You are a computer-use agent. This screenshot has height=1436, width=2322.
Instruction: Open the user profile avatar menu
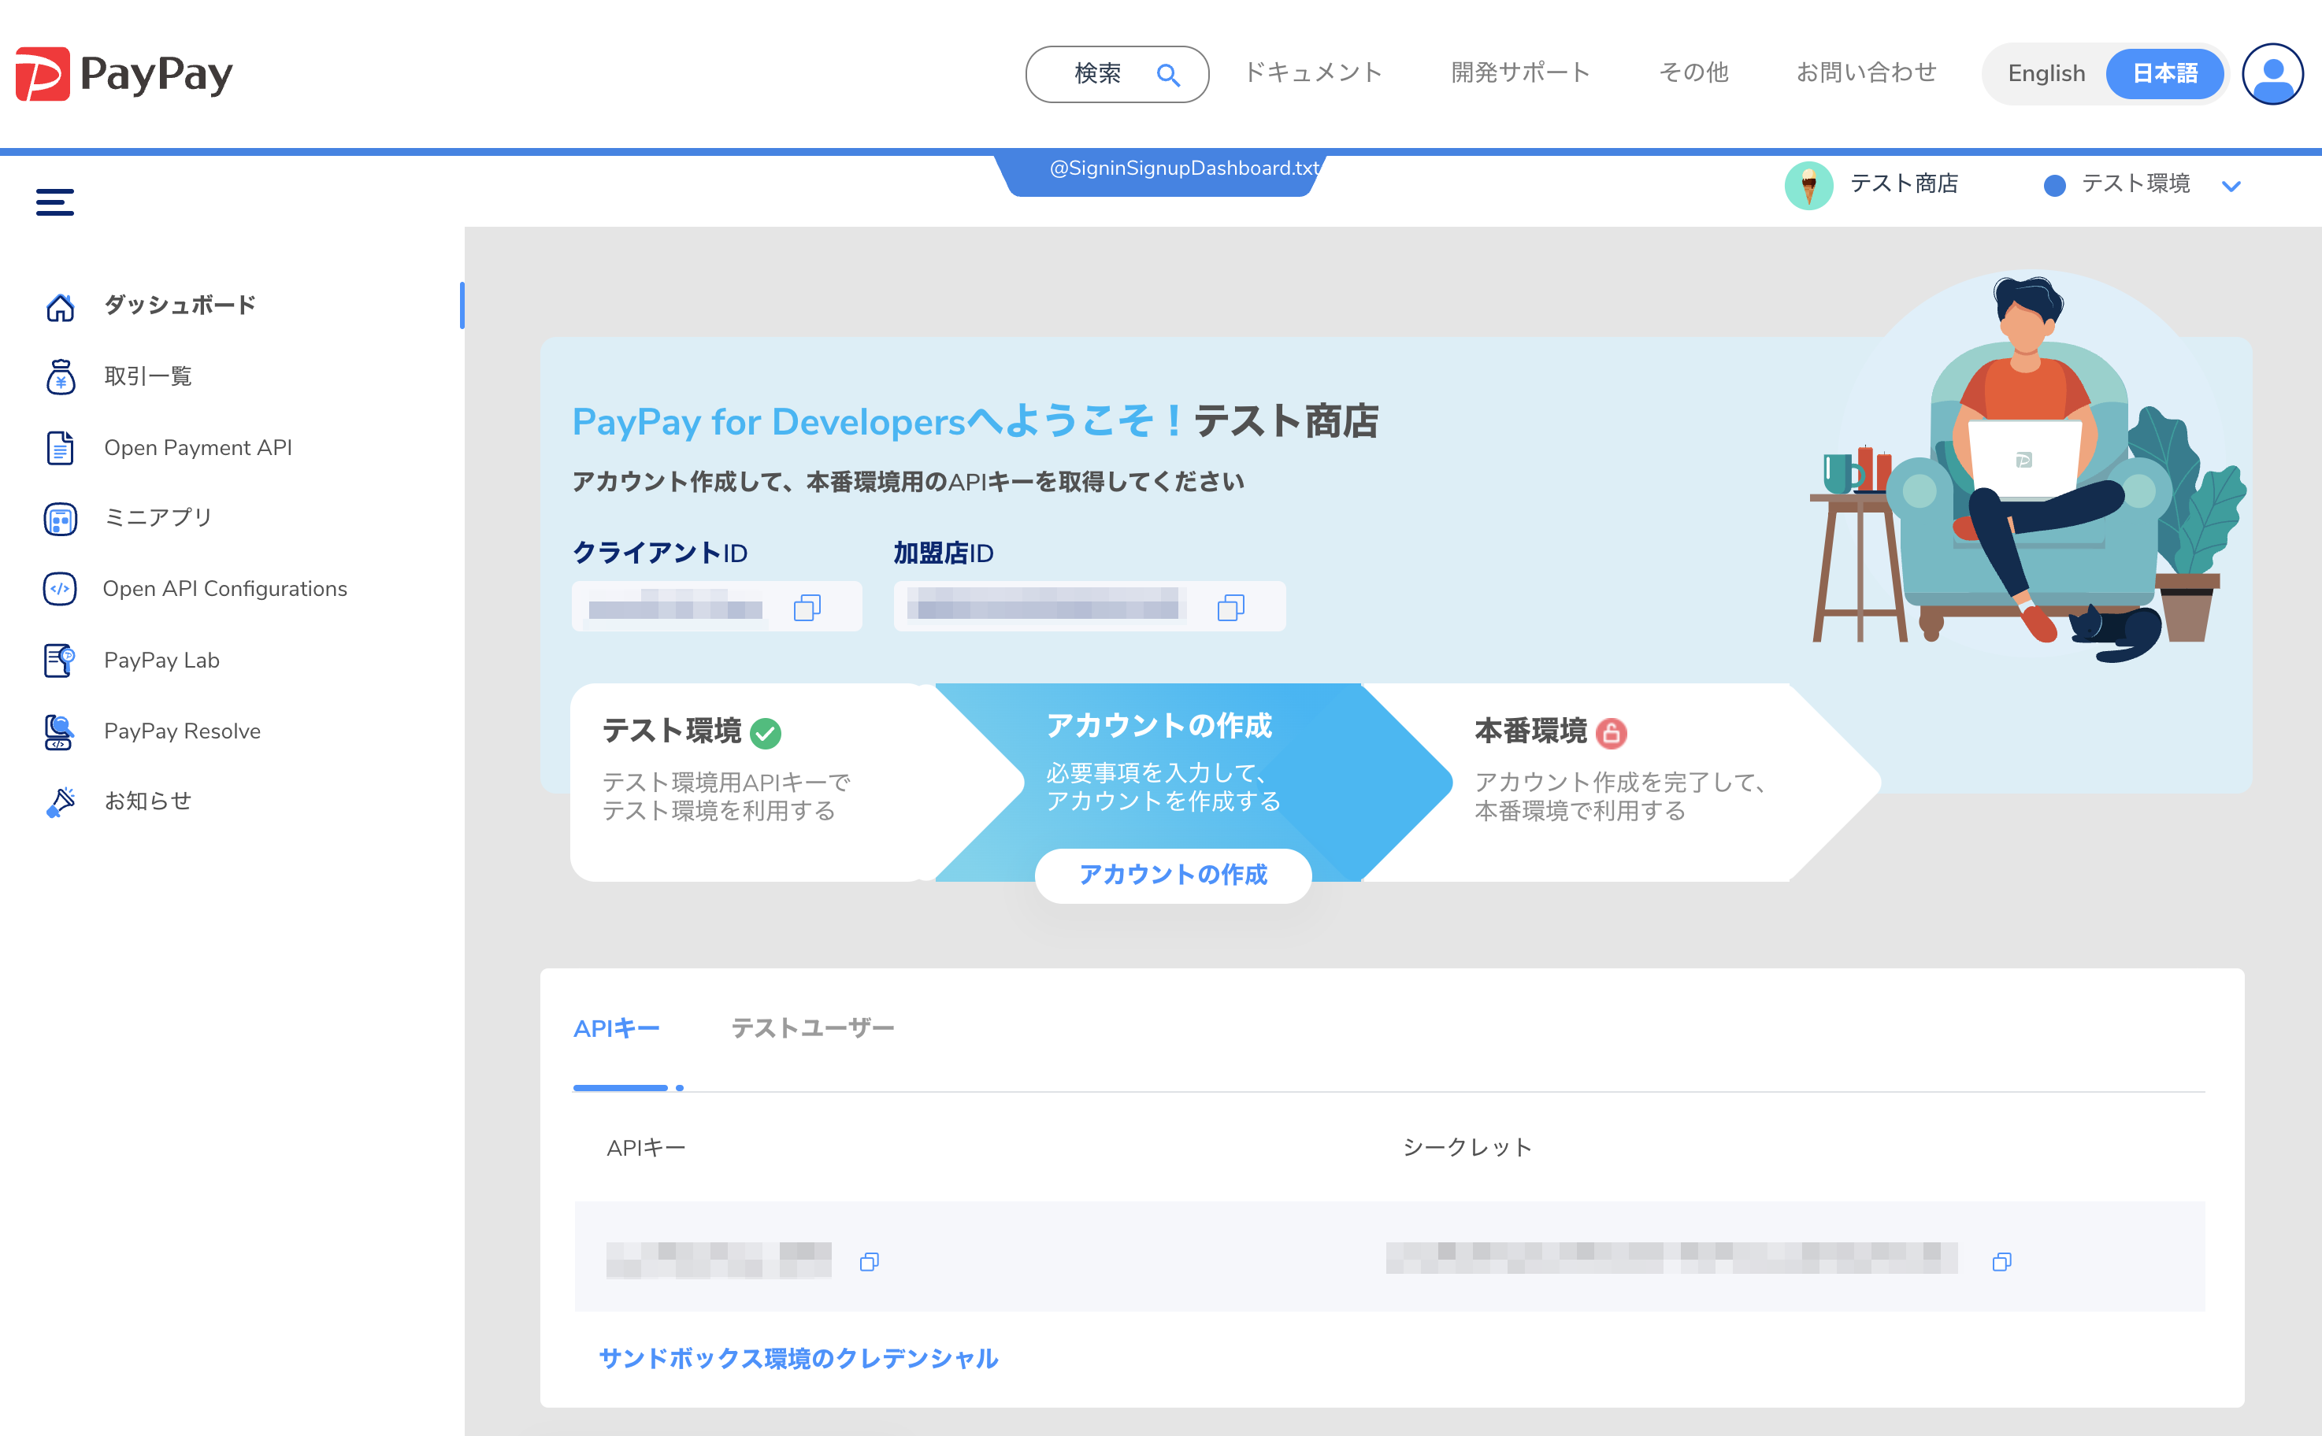pos(2272,73)
